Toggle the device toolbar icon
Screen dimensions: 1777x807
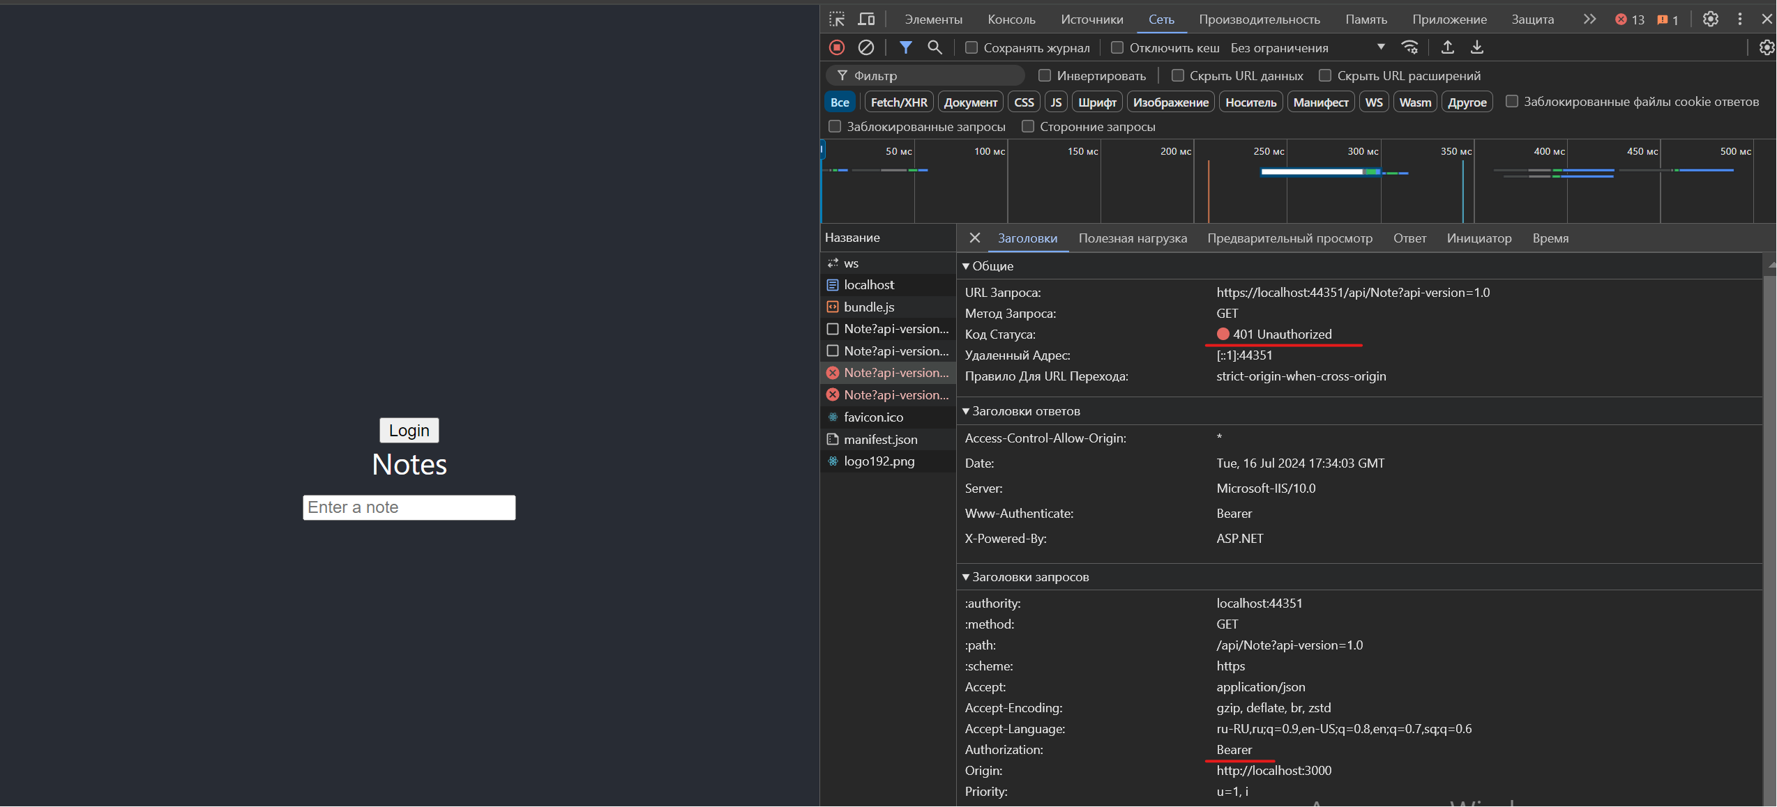tap(866, 20)
